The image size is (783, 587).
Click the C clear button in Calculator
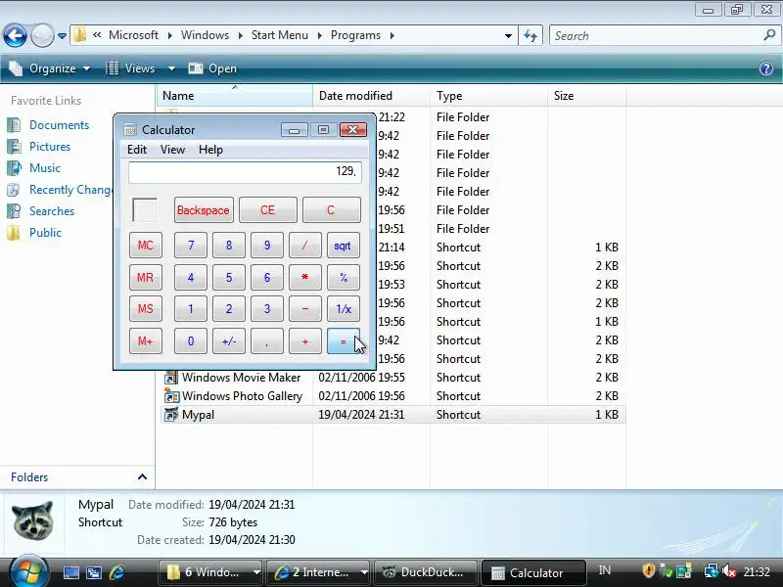click(x=331, y=209)
